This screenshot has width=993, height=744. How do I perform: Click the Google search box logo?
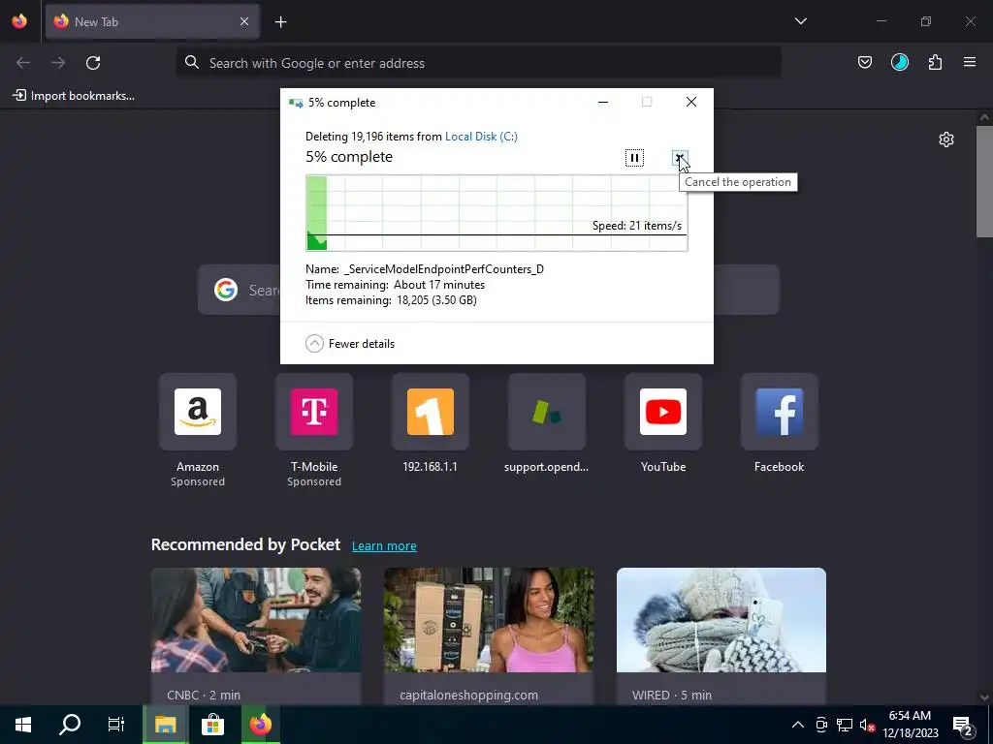pyautogui.click(x=226, y=290)
